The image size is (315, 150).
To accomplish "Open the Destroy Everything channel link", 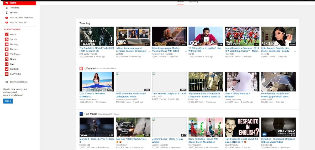I will click(233, 100).
